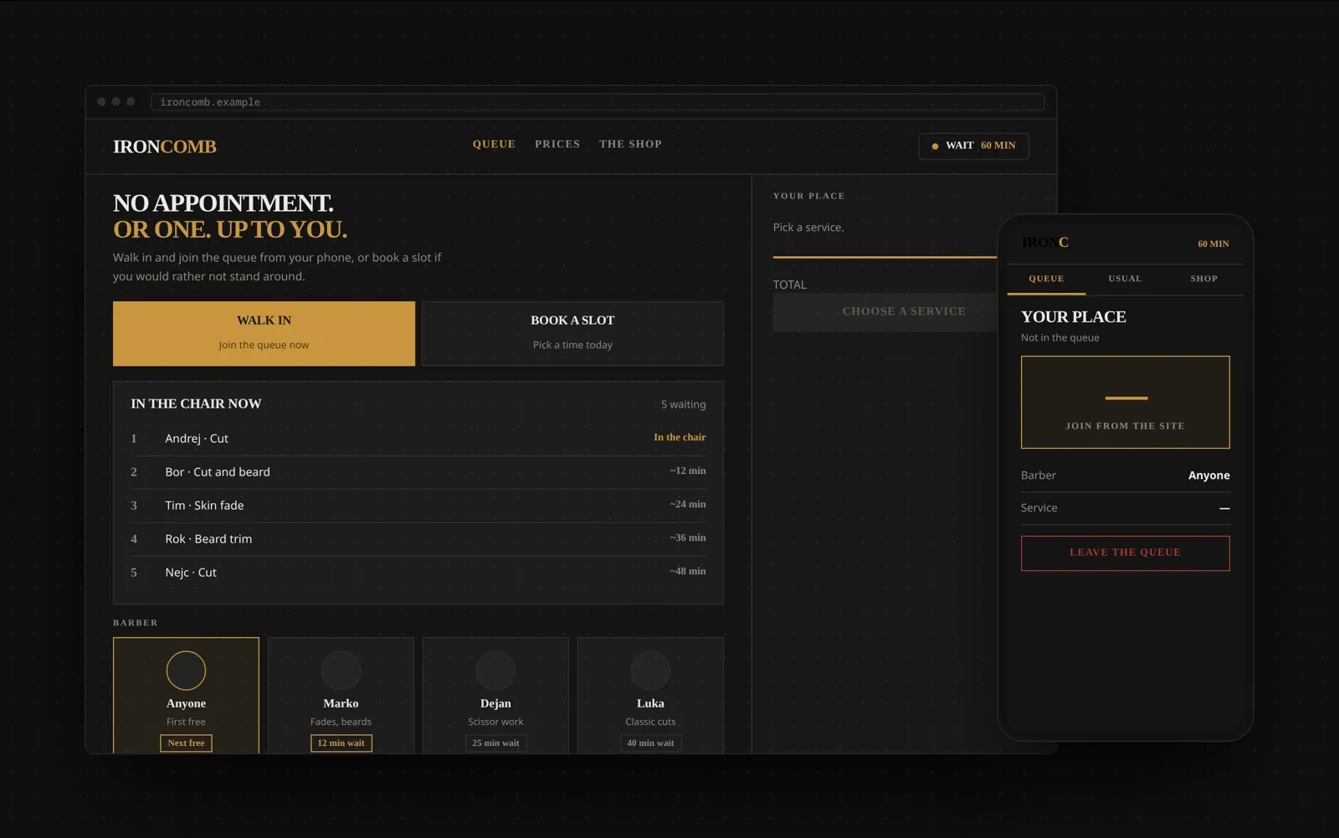Click the Next free badge
This screenshot has width=1339, height=838.
[x=186, y=743]
